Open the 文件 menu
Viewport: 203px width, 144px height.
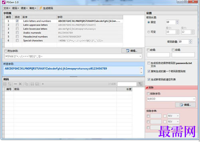click(x=7, y=8)
